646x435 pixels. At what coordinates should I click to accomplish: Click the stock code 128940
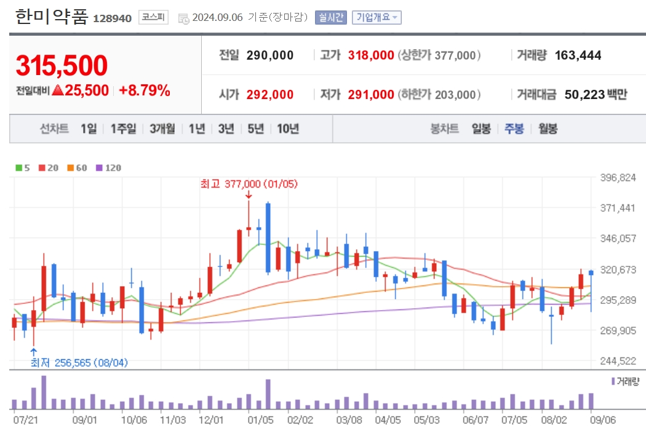[x=113, y=18]
